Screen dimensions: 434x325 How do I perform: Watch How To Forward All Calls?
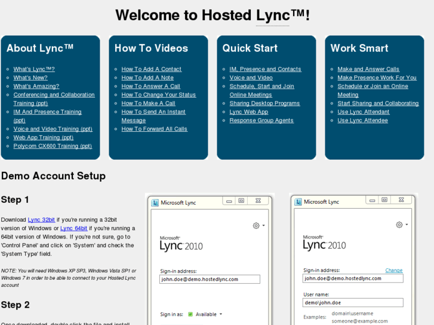[155, 129]
